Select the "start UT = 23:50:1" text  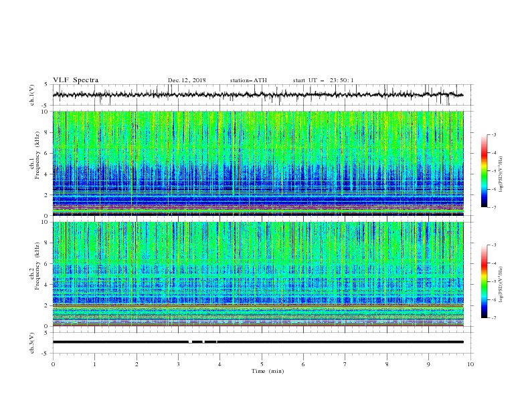(323, 80)
